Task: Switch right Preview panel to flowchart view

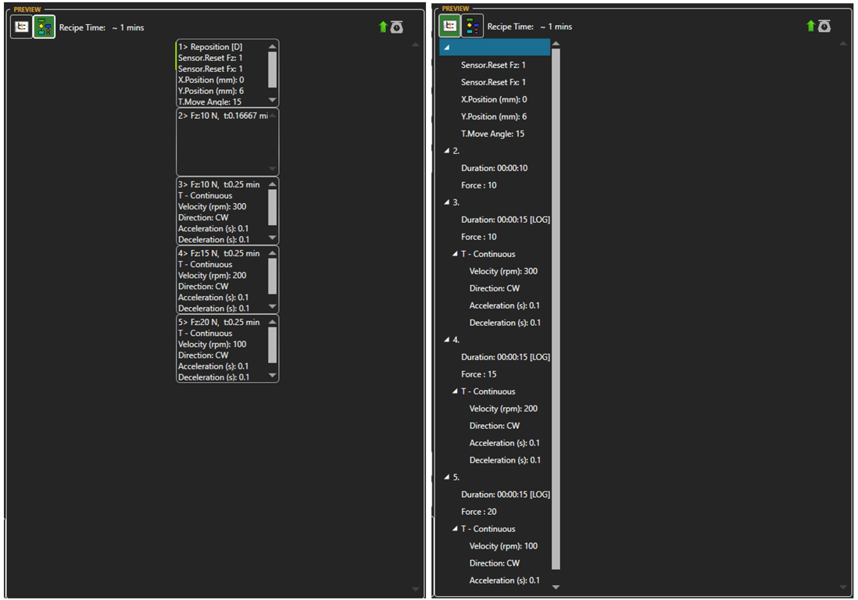Action: click(472, 26)
